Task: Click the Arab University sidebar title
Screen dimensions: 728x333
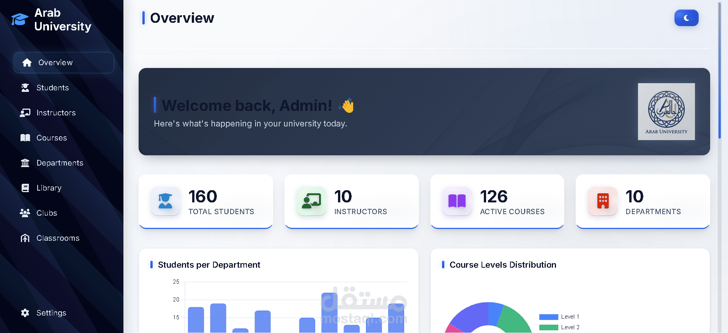Action: click(x=63, y=19)
